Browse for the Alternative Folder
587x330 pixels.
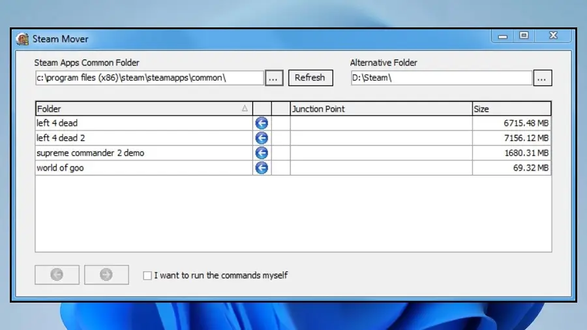pos(542,78)
